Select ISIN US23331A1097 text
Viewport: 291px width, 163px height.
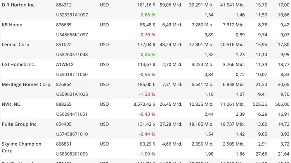[x=72, y=15]
